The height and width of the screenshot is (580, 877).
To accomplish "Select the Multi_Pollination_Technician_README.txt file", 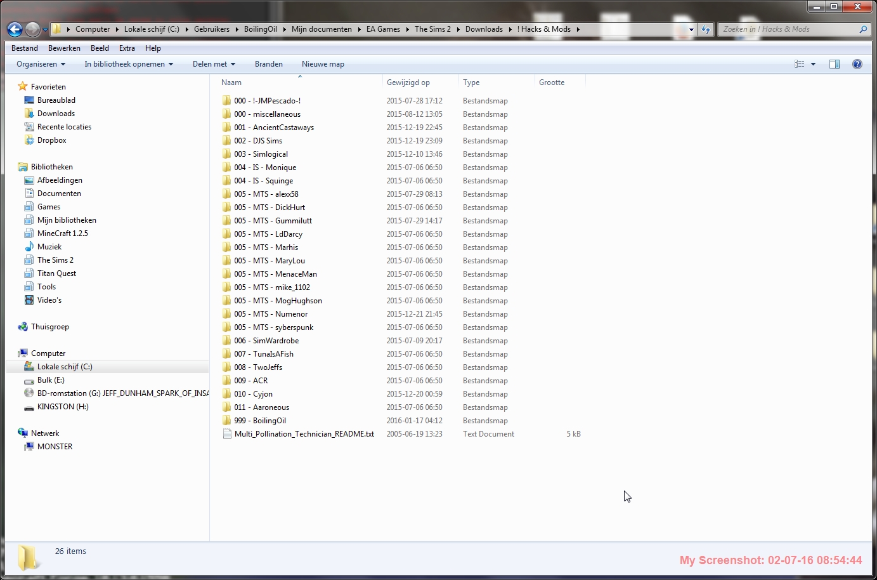I will pos(304,434).
